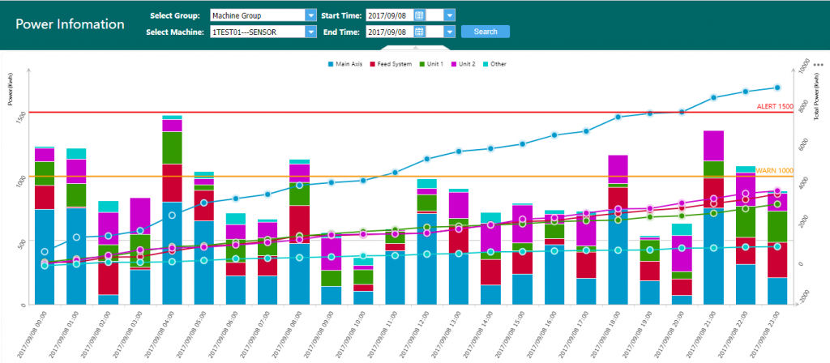830x363 pixels.
Task: Click the 08:00 bar Feed System segment
Action: (300, 224)
